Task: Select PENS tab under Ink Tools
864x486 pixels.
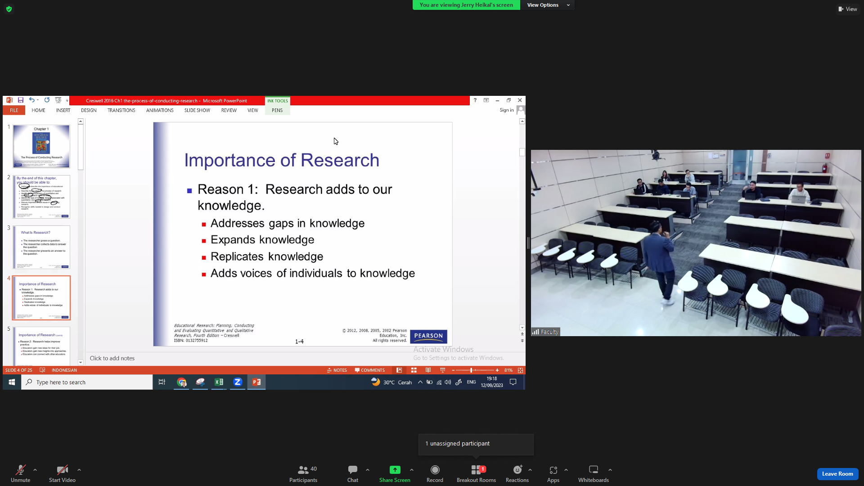Action: (277, 110)
